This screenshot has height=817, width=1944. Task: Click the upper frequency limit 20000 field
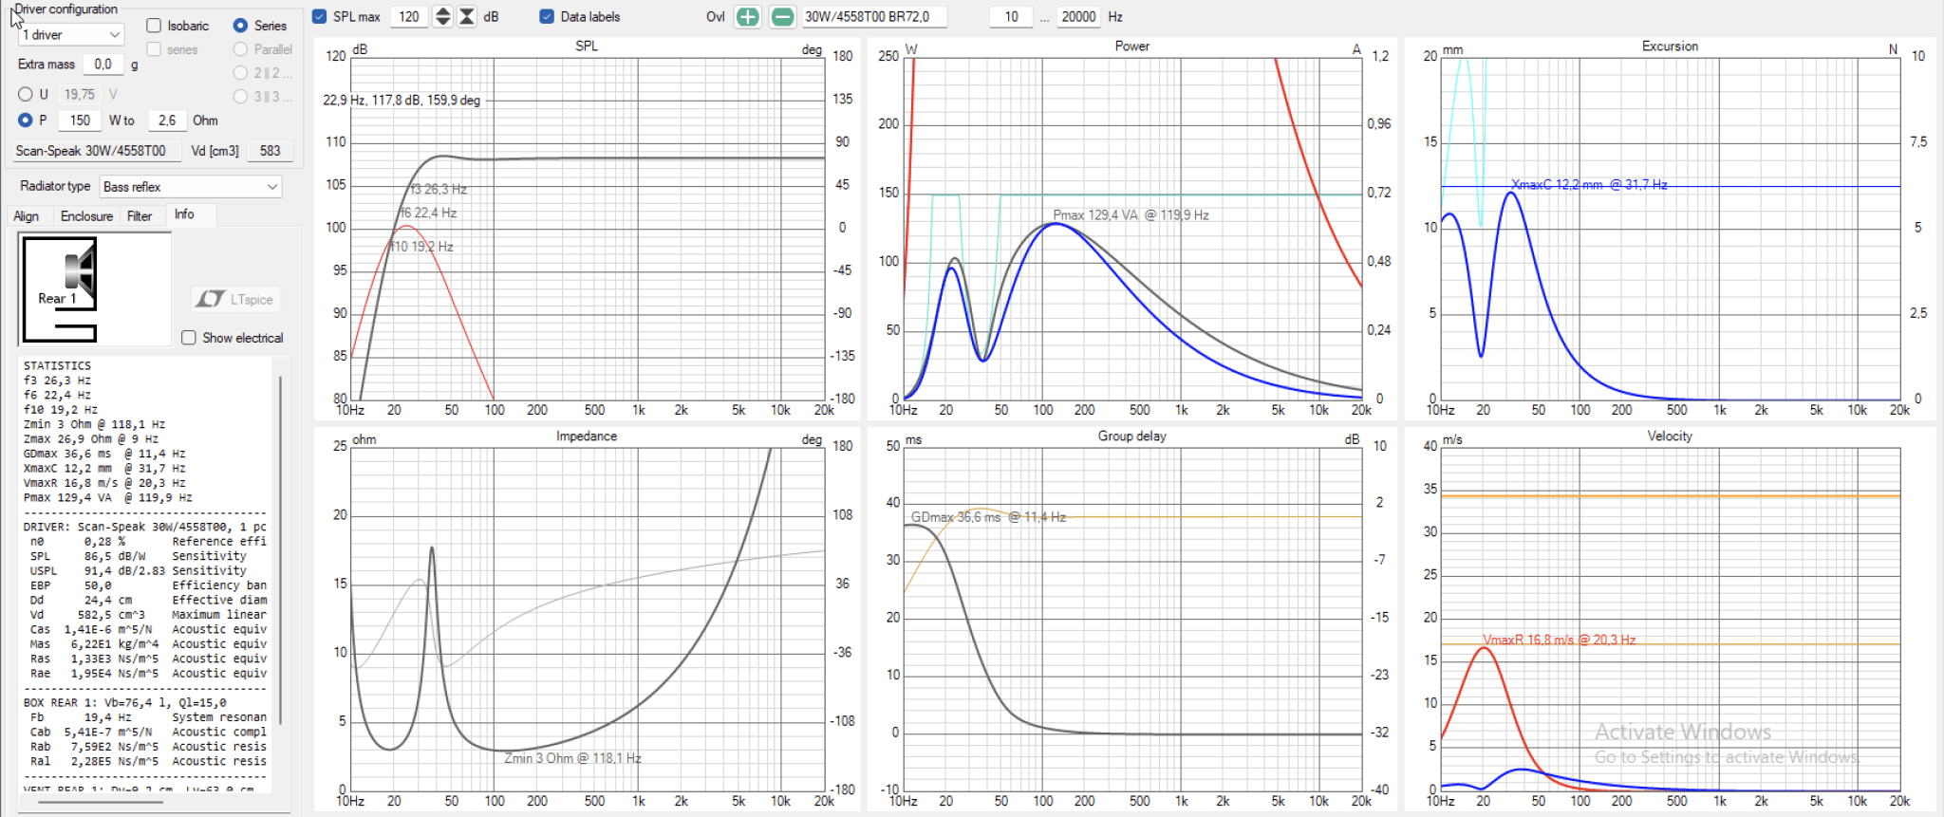pos(1078,16)
